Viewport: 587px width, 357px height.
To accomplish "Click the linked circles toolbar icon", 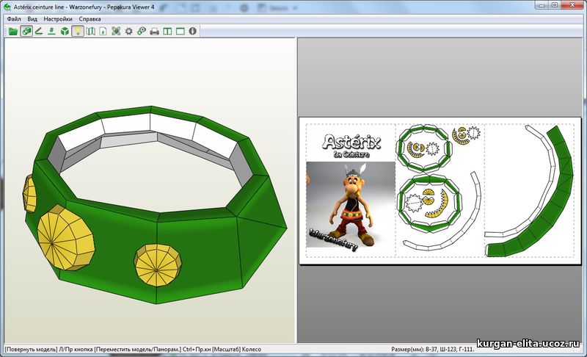I will [142, 32].
